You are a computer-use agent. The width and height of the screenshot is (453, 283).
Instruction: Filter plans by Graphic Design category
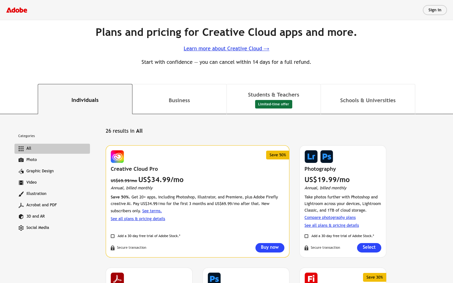tap(52, 171)
